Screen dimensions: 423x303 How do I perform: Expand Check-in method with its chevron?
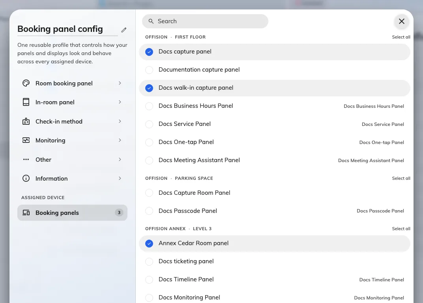[120, 121]
